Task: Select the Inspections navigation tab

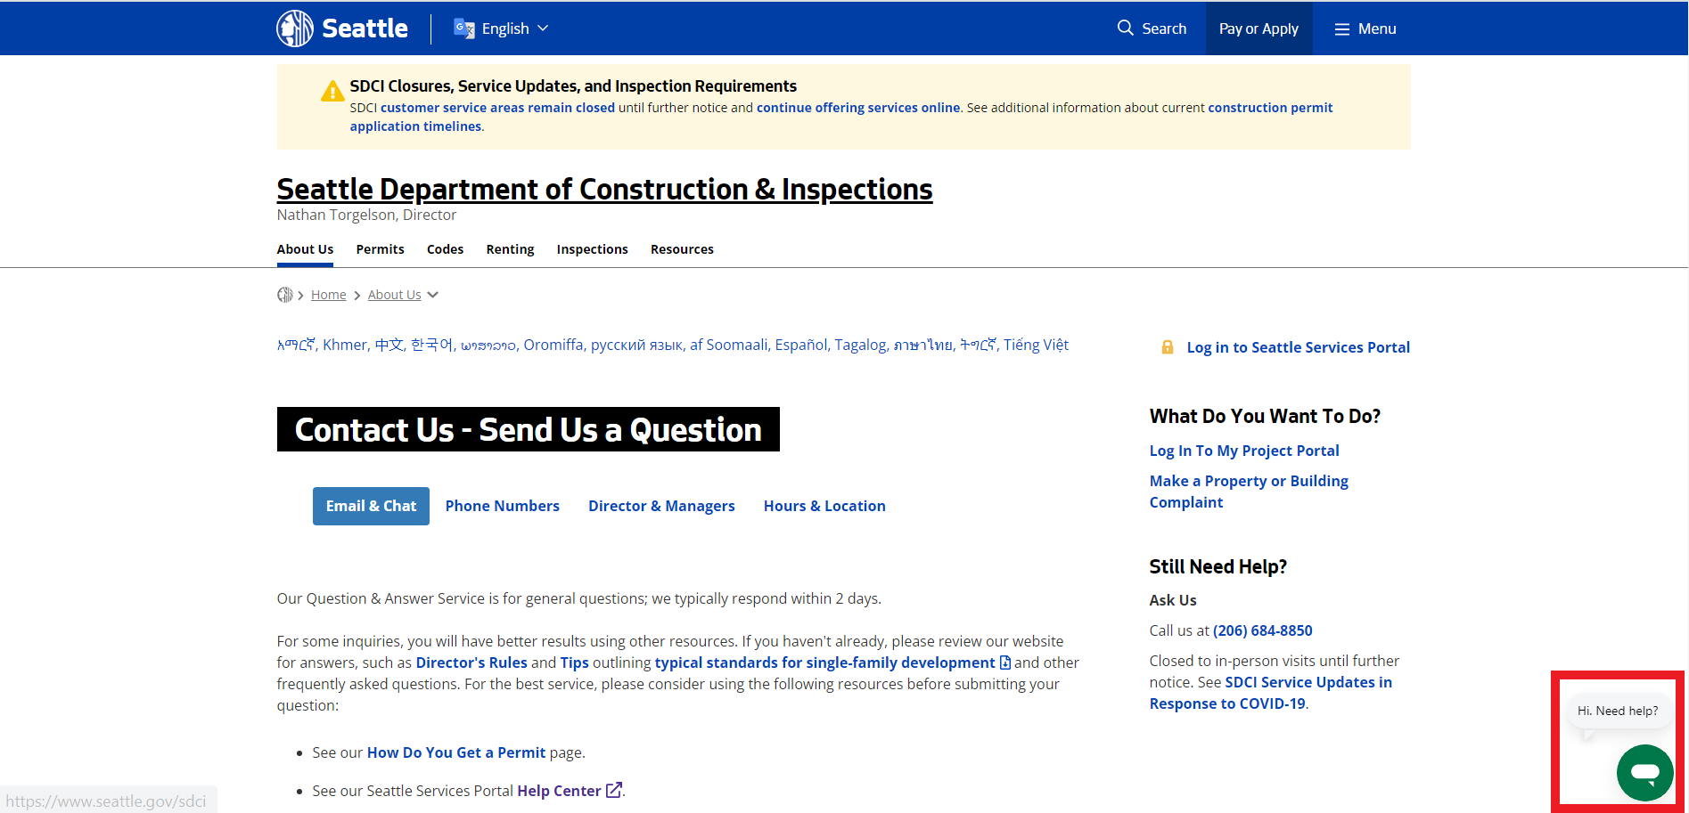Action: pyautogui.click(x=592, y=249)
